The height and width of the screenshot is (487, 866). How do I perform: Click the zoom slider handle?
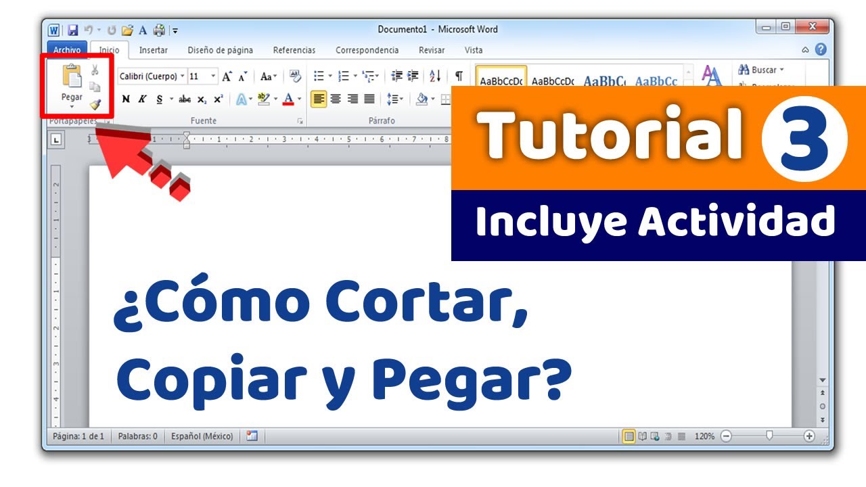tap(769, 436)
